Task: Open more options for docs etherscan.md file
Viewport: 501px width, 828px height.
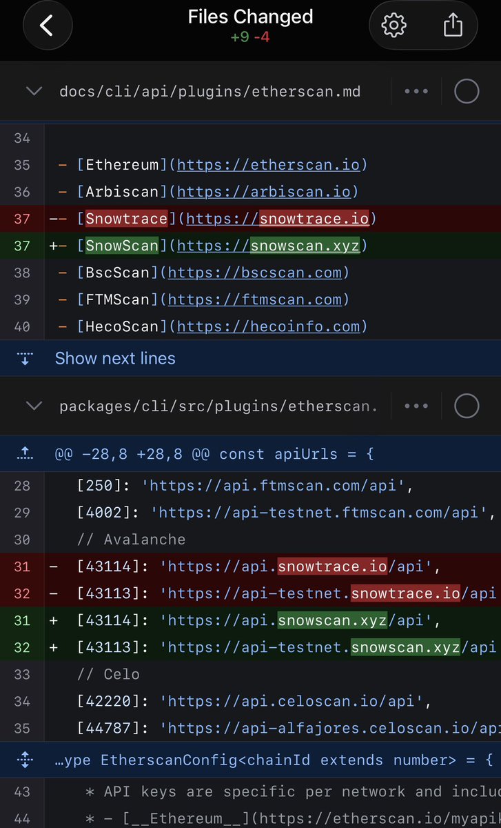Action: (416, 91)
